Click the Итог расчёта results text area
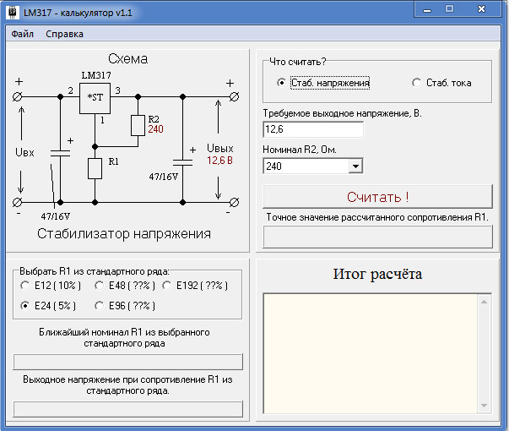 pyautogui.click(x=371, y=353)
